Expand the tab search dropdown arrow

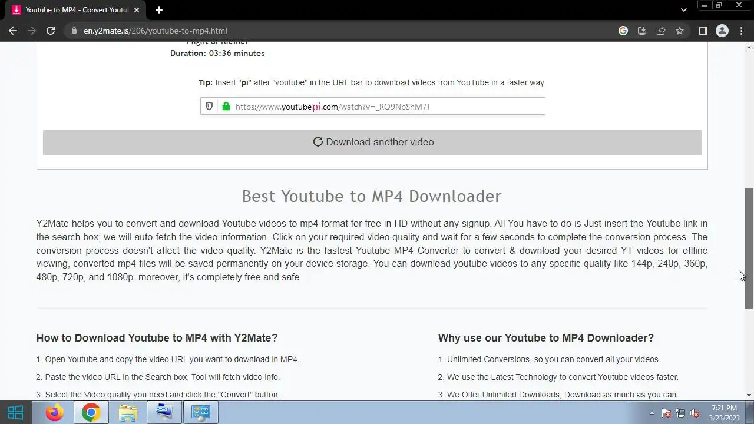point(683,10)
